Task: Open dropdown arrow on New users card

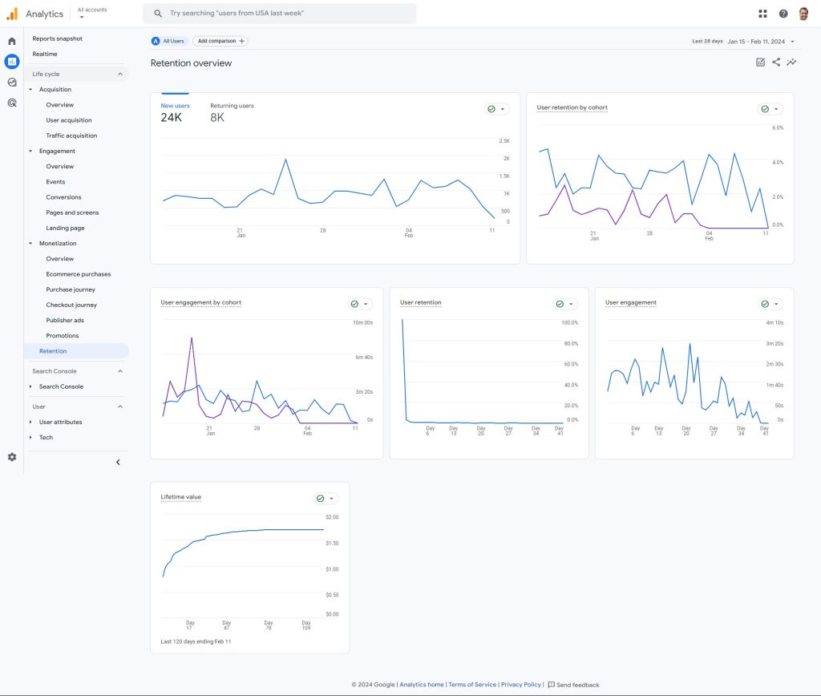Action: [503, 109]
